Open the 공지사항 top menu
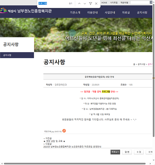Viewport: 155px width, 165px height. [x=142, y=12]
